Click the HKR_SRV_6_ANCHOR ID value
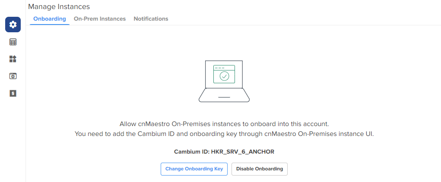 tap(243, 151)
